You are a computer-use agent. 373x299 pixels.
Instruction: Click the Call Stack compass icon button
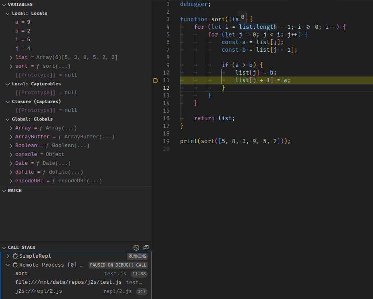[x=136, y=248]
